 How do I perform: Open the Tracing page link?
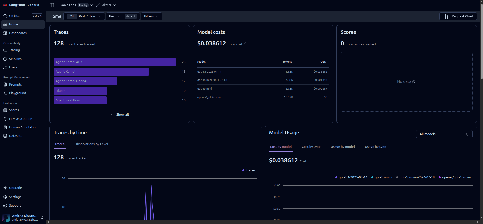click(x=23, y=50)
